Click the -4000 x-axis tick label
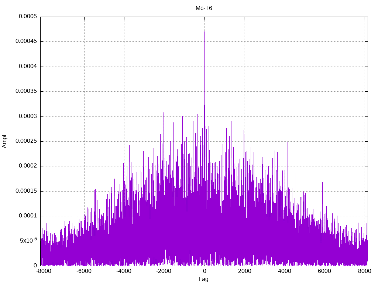This screenshot has height=284, width=378. [x=124, y=271]
